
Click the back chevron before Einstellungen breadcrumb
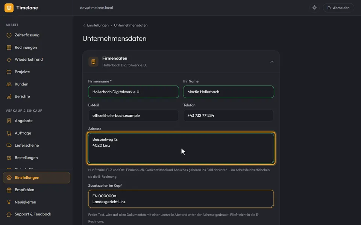(84, 25)
